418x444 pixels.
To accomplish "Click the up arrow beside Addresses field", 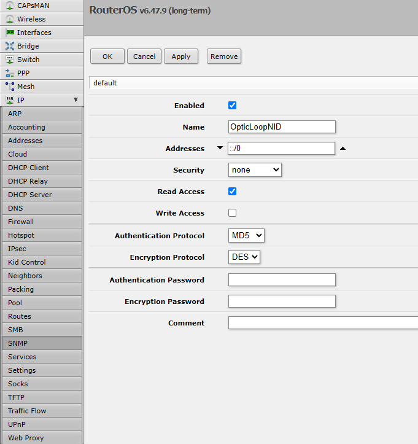I will [343, 149].
